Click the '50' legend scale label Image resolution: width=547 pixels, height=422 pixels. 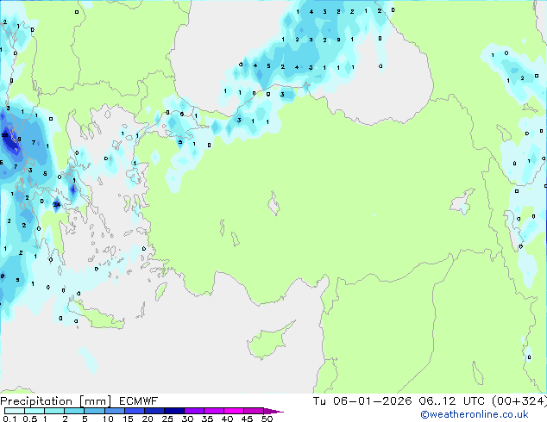pos(267,419)
